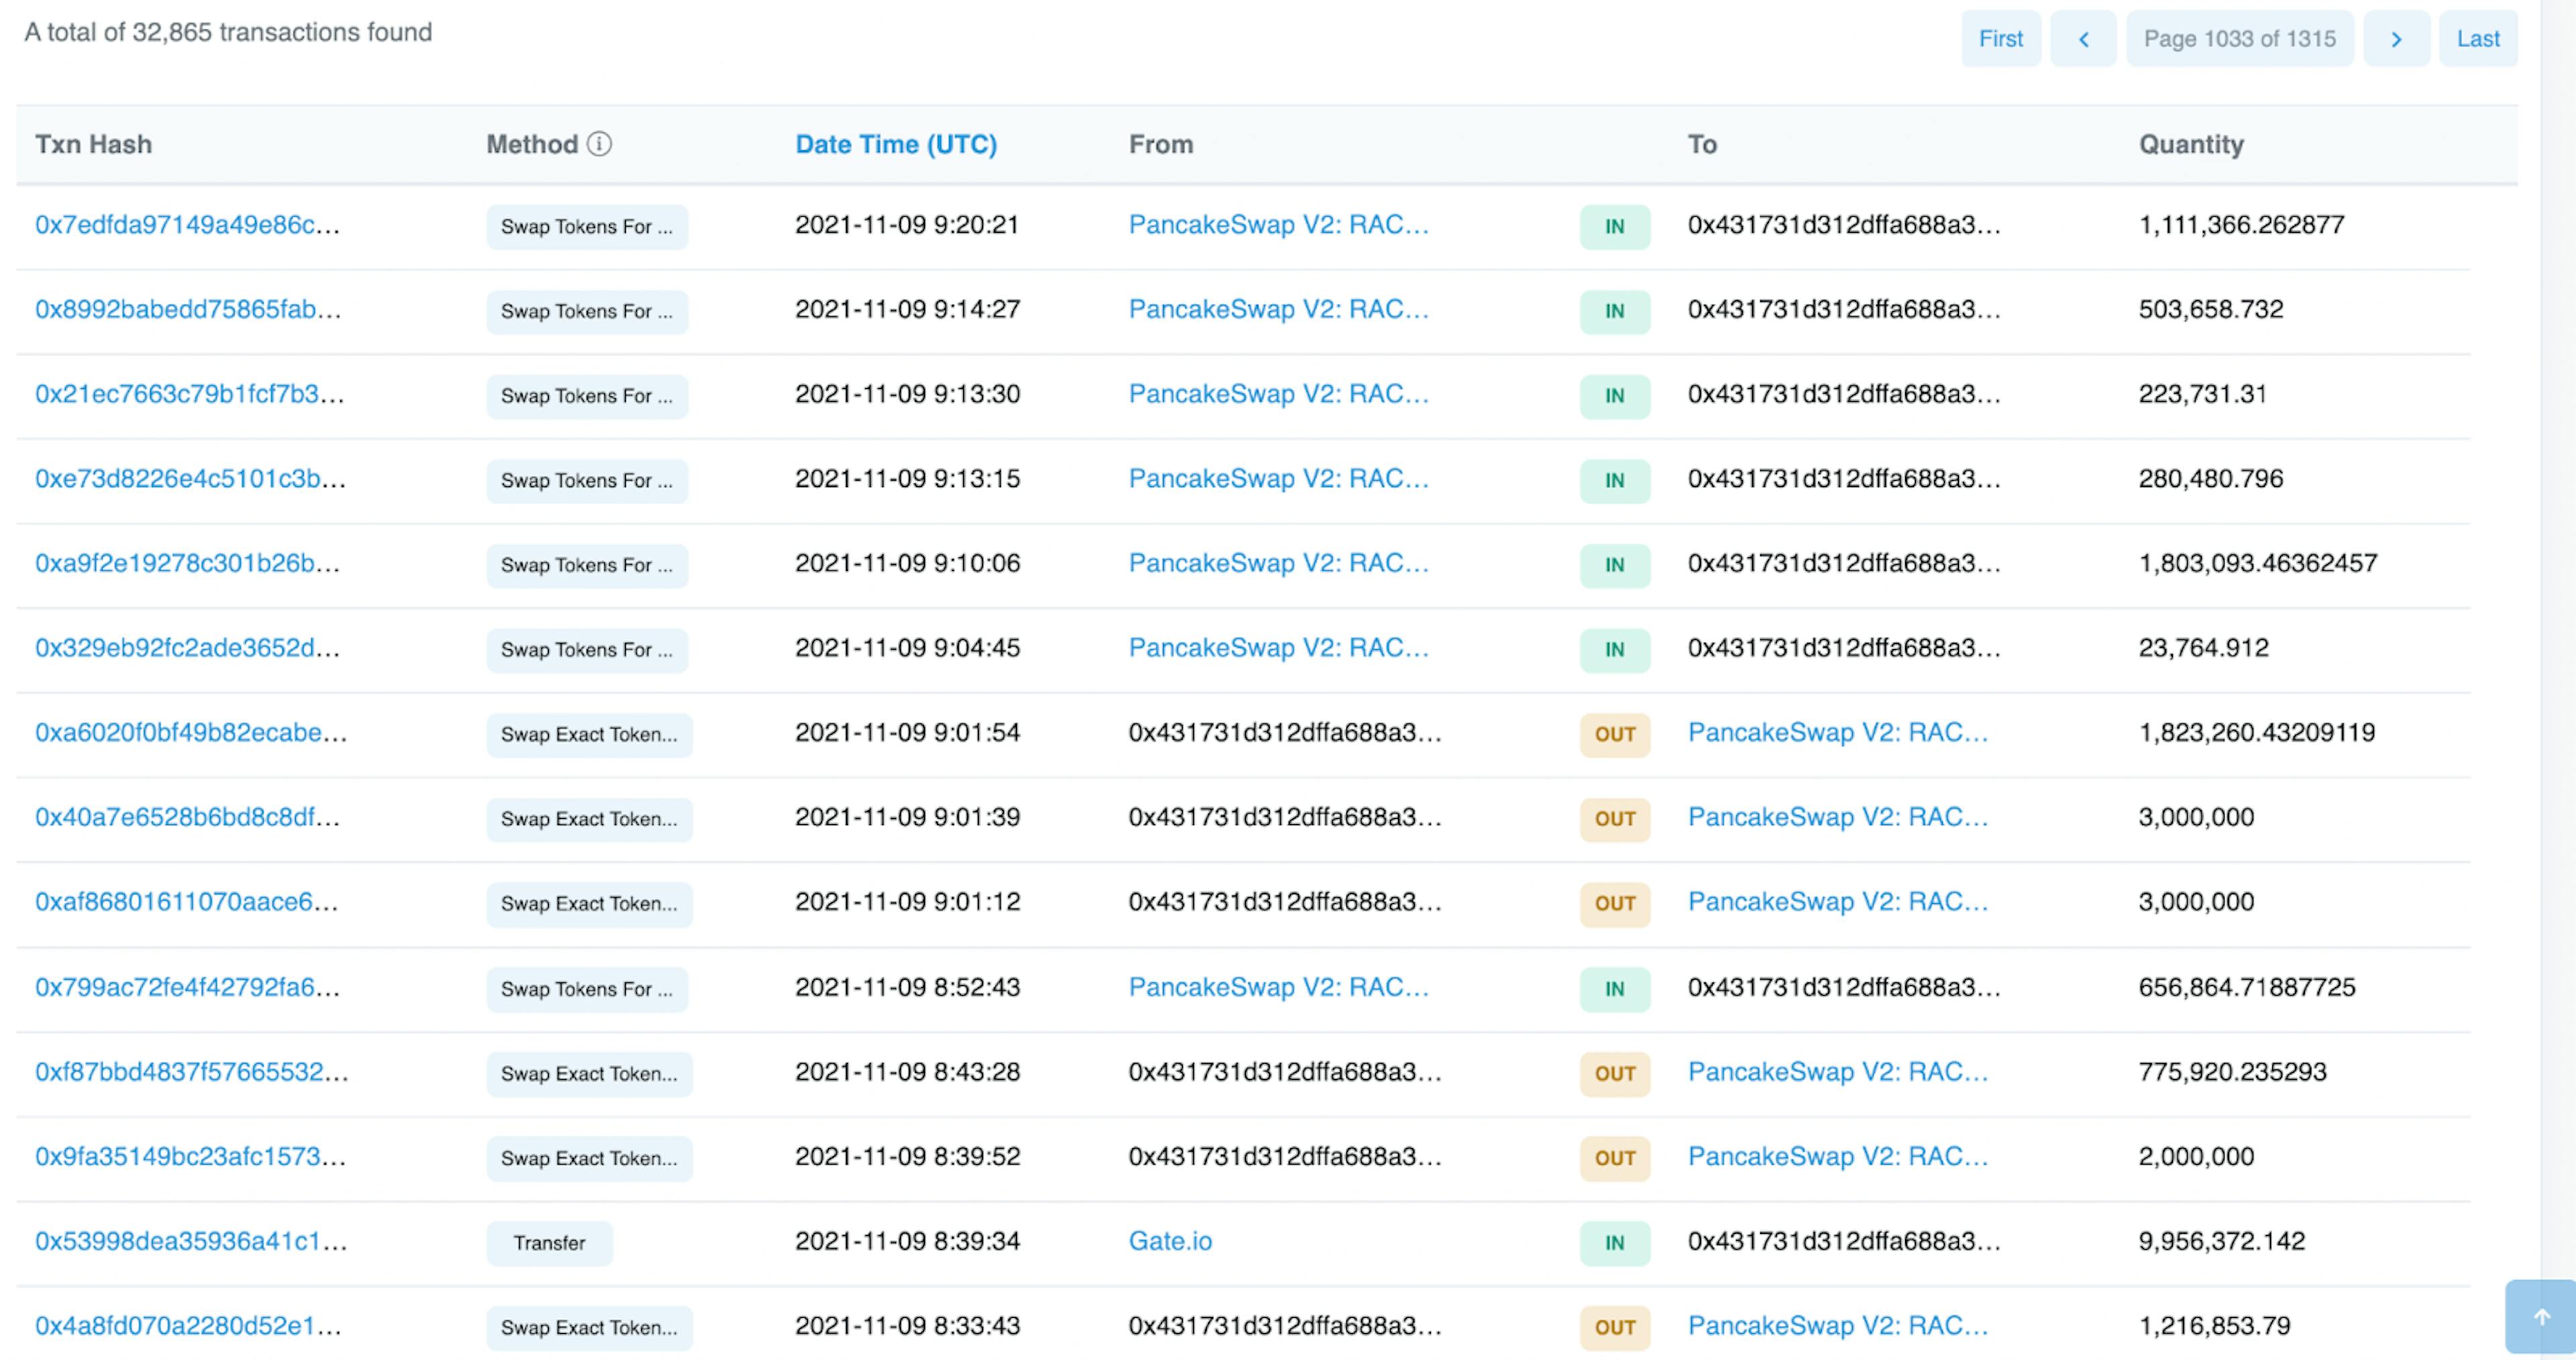Click IN badge in Gate.io row
This screenshot has width=2576, height=1360.
click(x=1614, y=1243)
